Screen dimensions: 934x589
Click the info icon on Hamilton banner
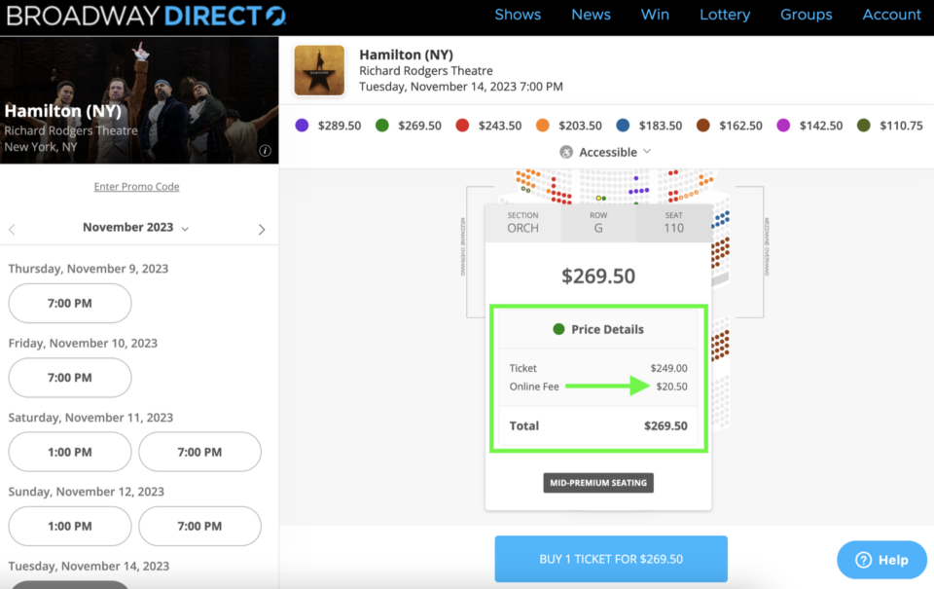click(x=265, y=151)
